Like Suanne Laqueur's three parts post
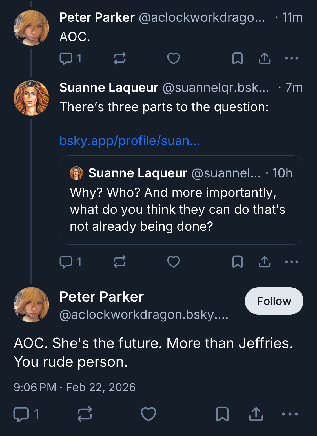 173,262
